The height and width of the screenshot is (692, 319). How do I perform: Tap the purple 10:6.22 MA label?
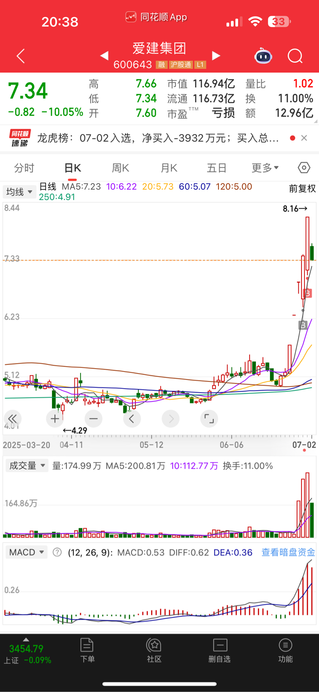121,187
